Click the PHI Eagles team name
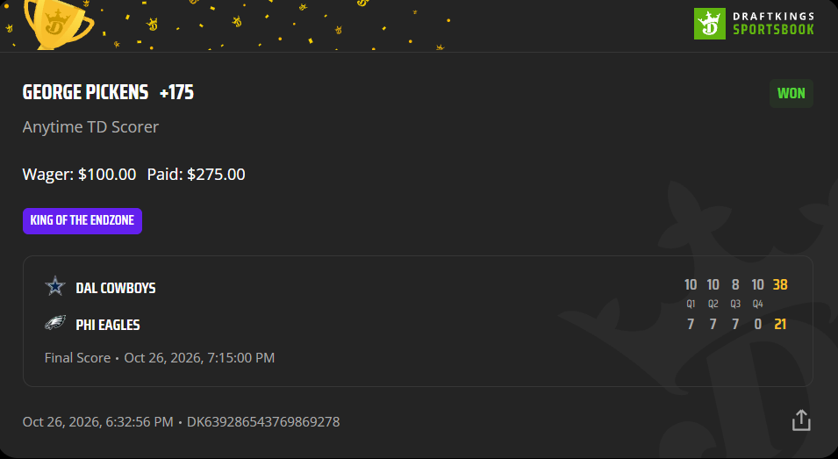The width and height of the screenshot is (838, 459). point(108,325)
